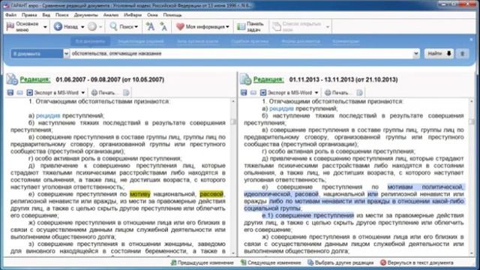Switch to the Энциклопедии решений tab

click(141, 41)
